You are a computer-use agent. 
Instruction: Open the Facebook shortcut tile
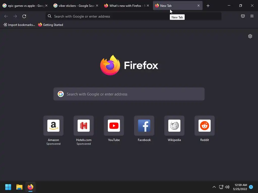(x=144, y=126)
